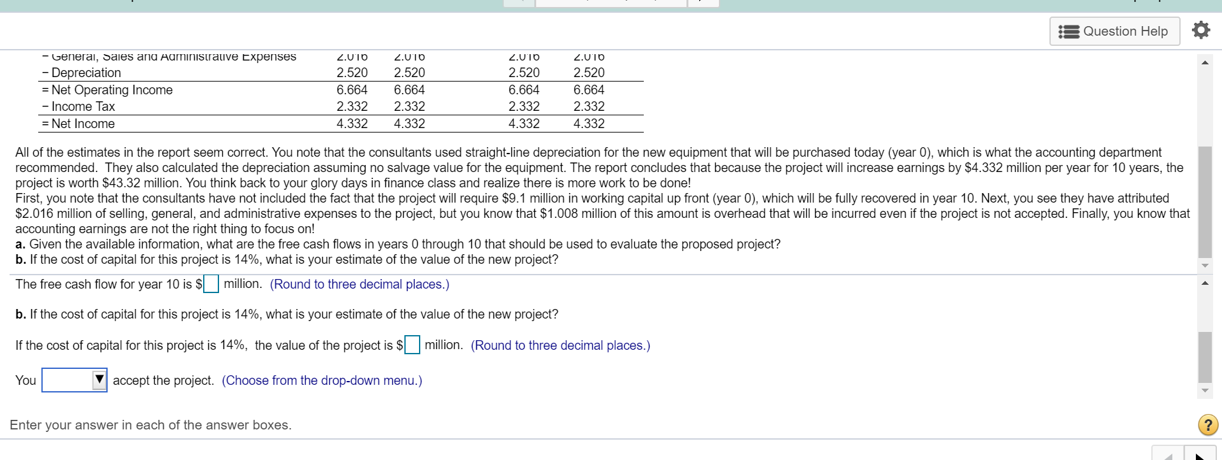Click the '= Net Operating Income' row label
Image resolution: width=1222 pixels, height=460 pixels.
pos(107,90)
